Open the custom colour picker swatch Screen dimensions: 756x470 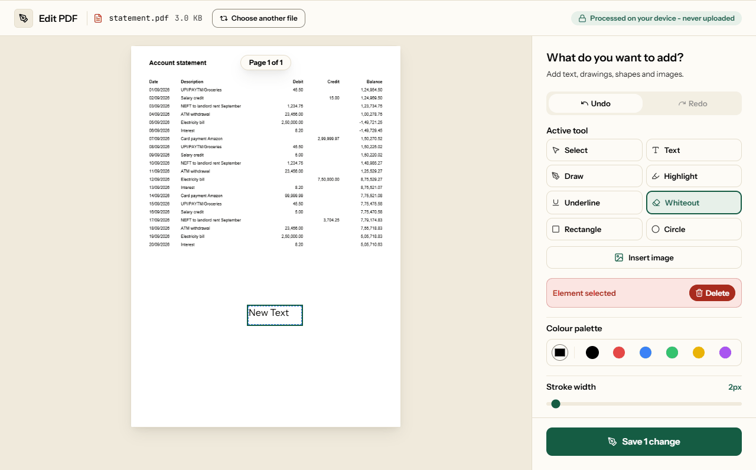(x=560, y=352)
